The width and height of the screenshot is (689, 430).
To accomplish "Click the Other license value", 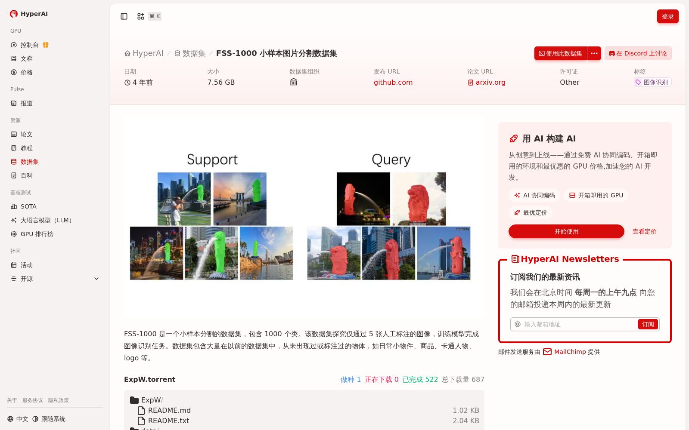I will [x=569, y=82].
